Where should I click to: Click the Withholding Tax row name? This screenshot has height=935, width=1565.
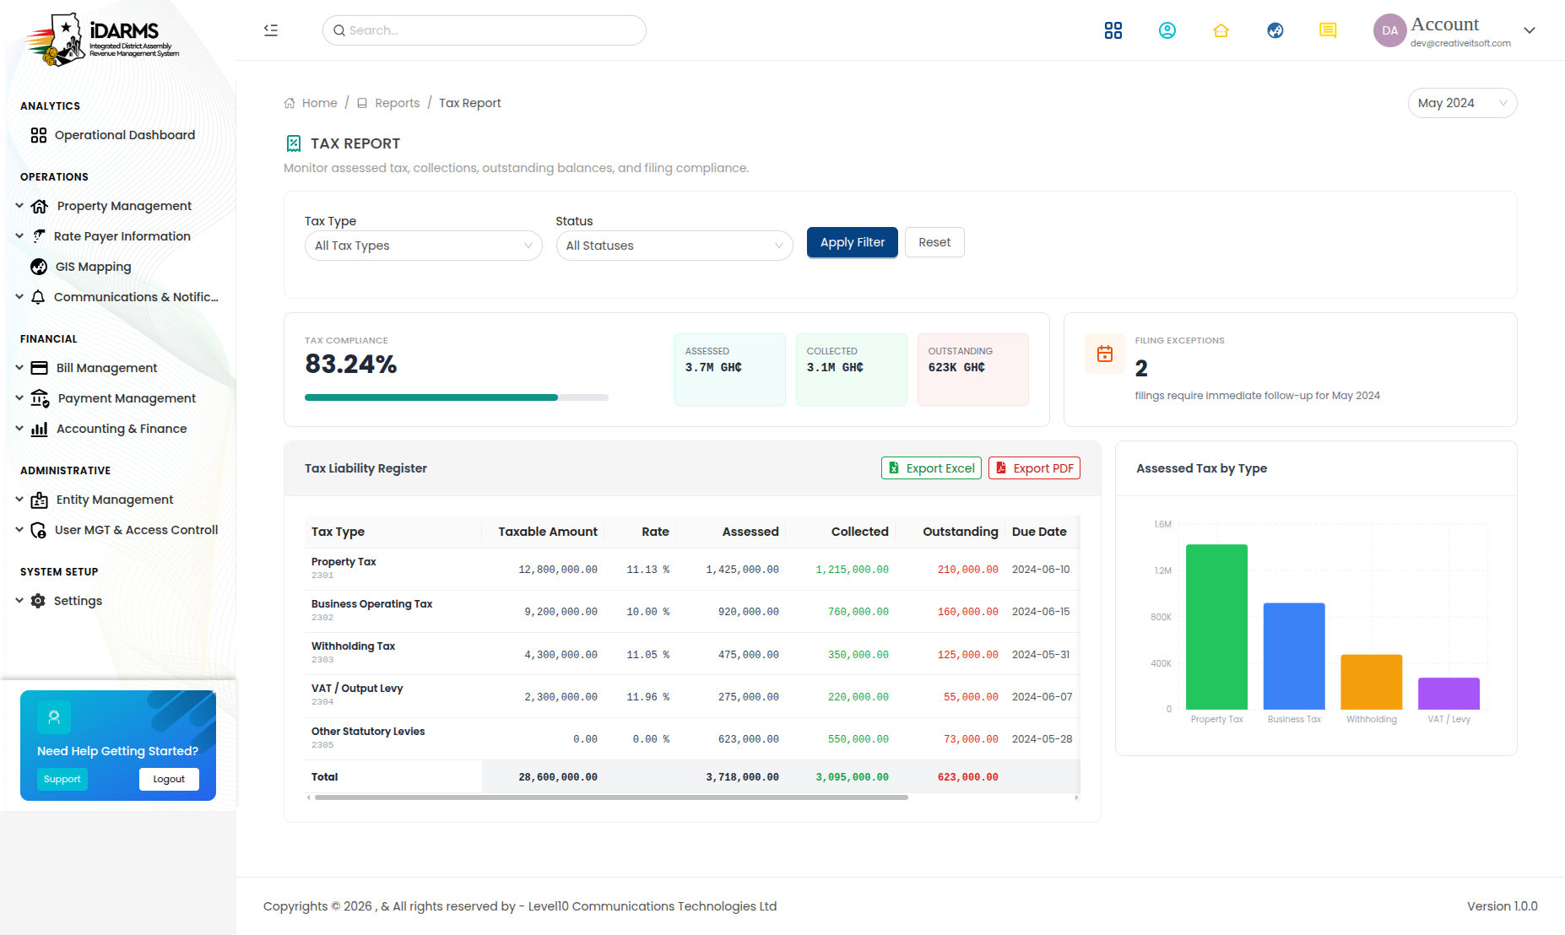(353, 646)
